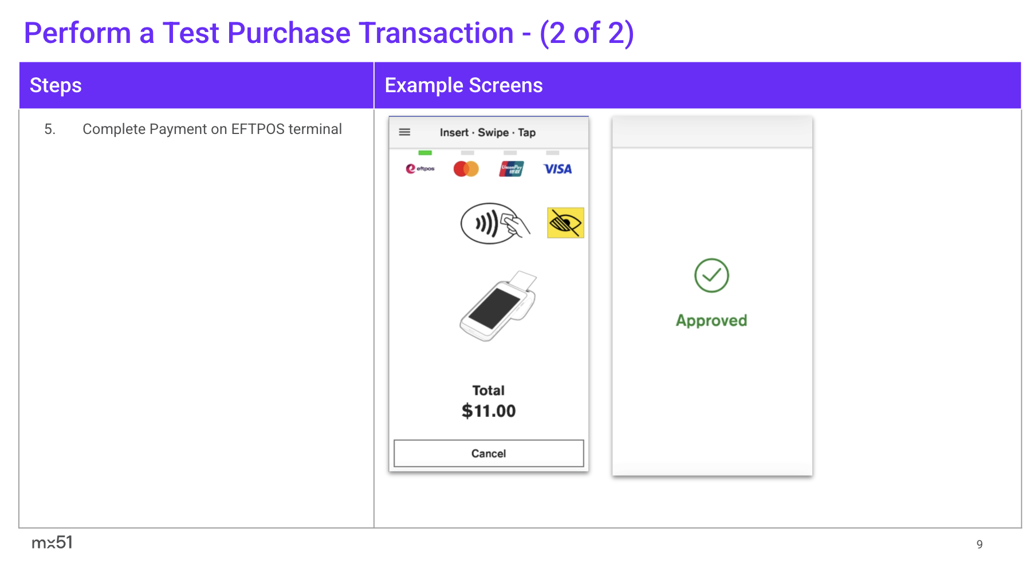The width and height of the screenshot is (1030, 568).
Task: Click the green approved checkmark icon
Action: coord(711,275)
